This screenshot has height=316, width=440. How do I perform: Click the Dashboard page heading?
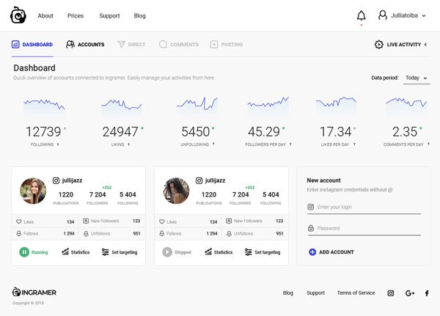pos(34,68)
